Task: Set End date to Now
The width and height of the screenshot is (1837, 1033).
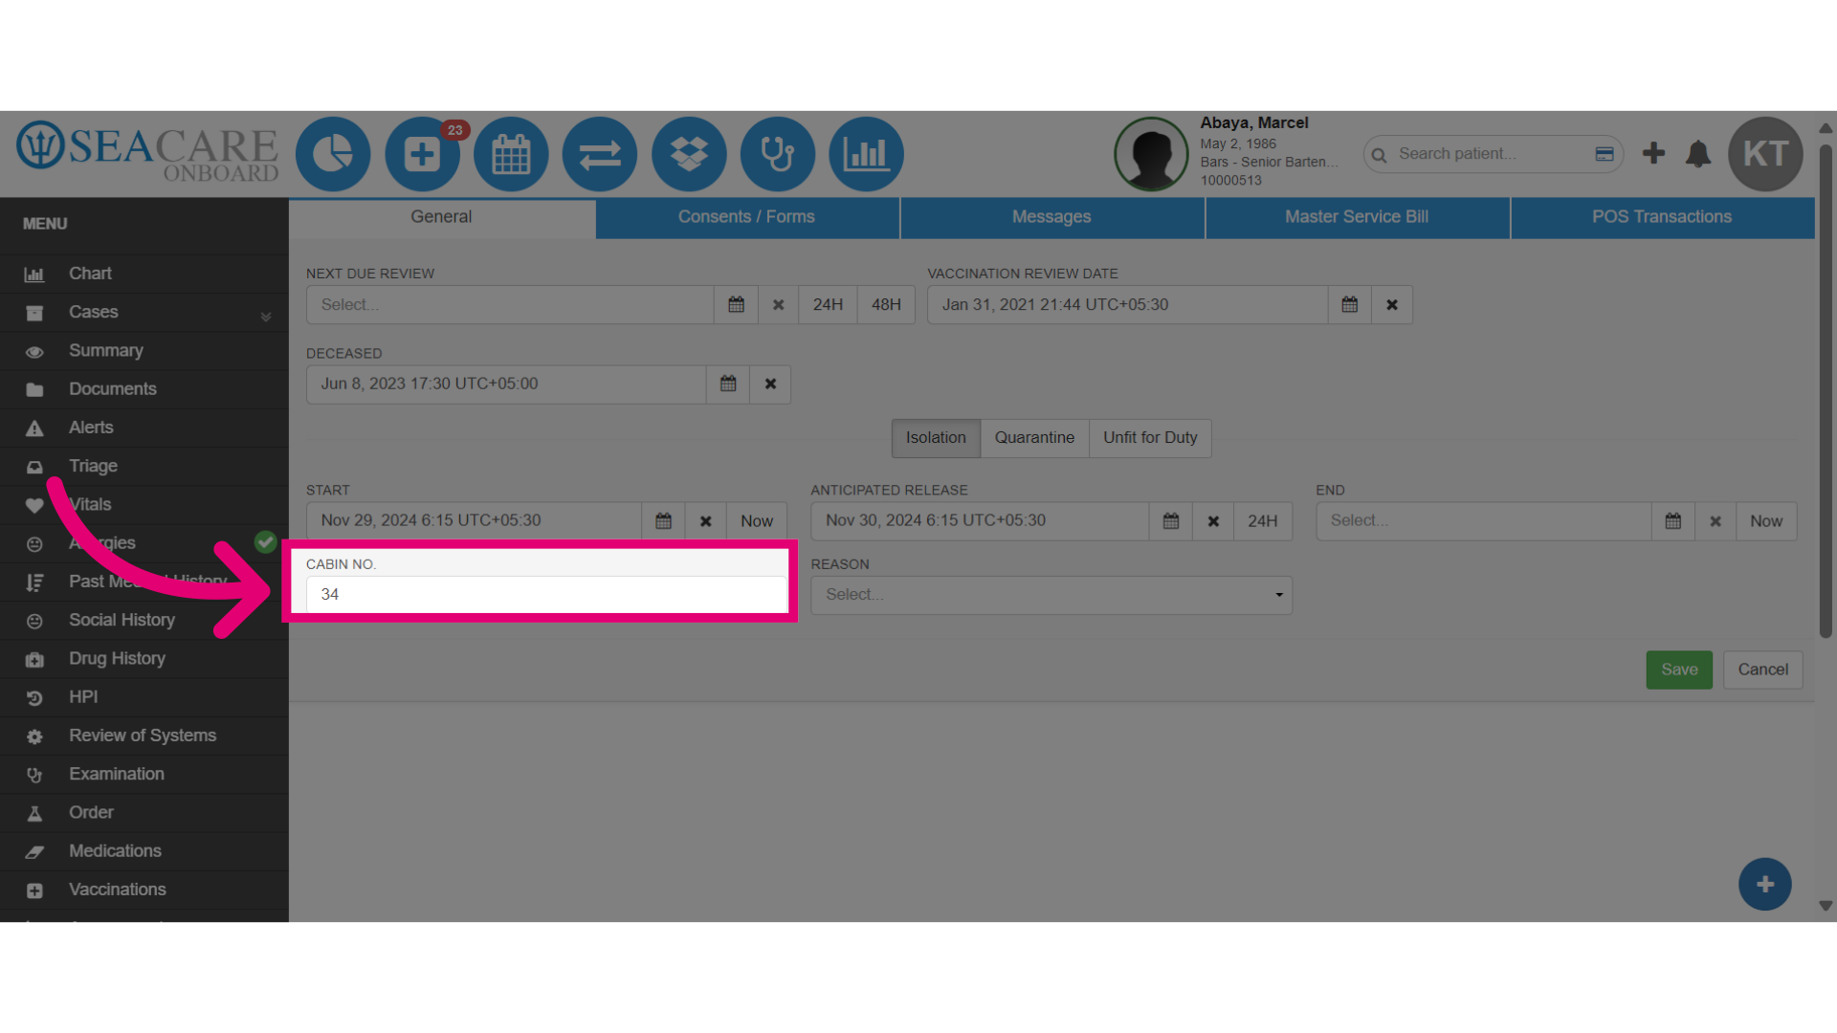Action: pos(1766,521)
